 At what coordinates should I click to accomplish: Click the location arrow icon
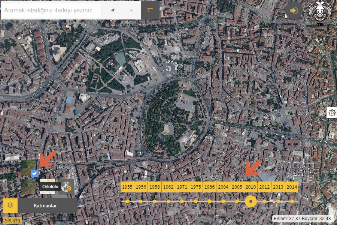[113, 10]
